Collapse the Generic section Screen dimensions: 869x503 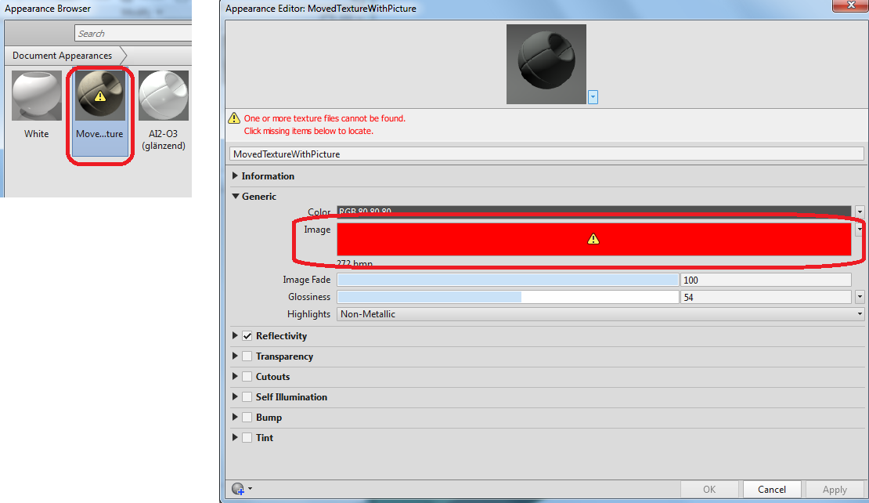(235, 196)
